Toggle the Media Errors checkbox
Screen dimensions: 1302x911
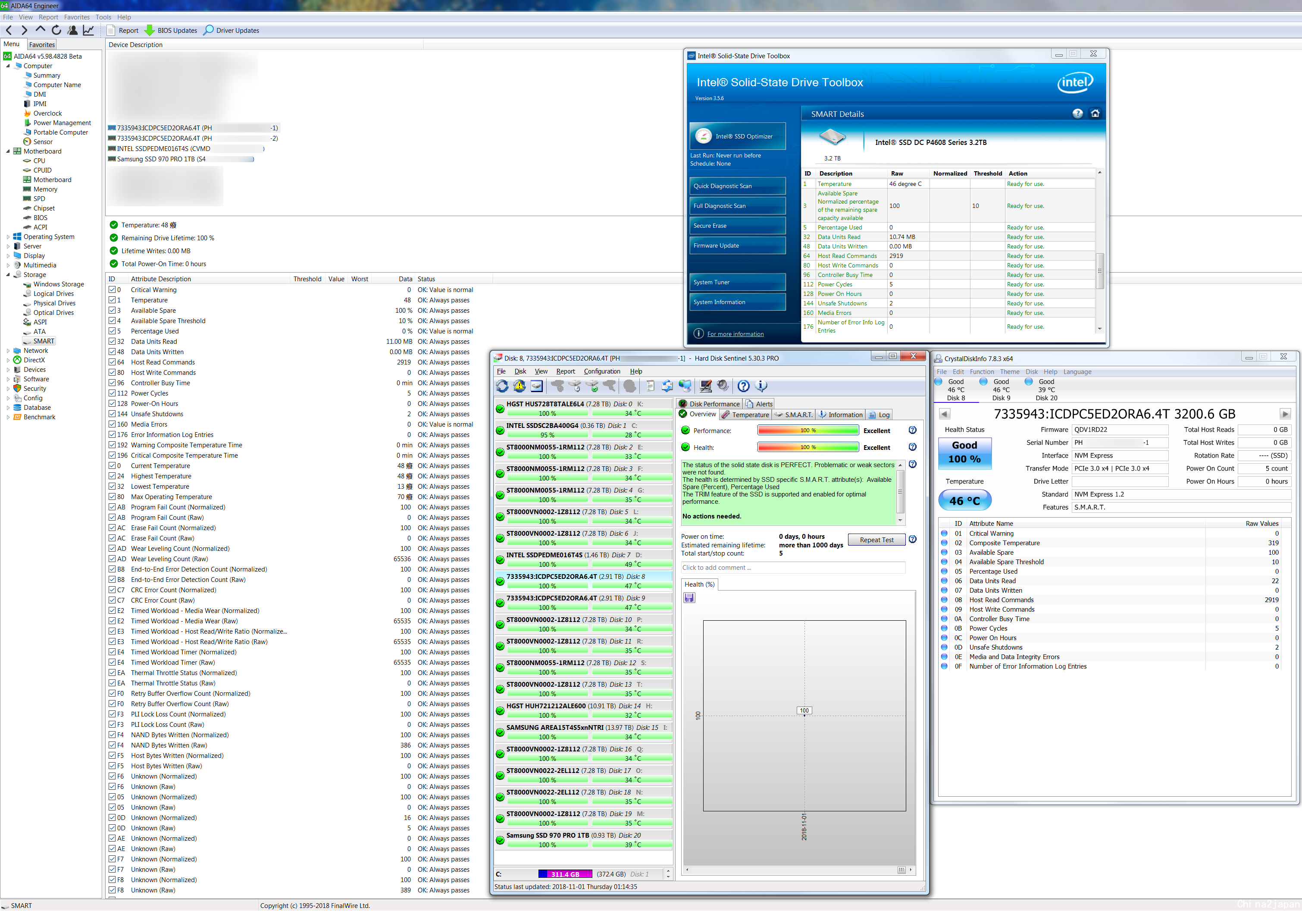pos(112,424)
